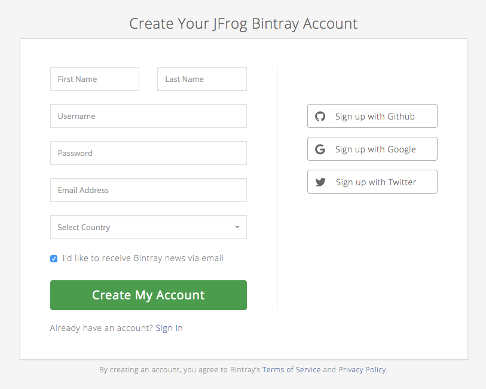Select the Email Address input
Viewport: 486px width, 389px height.
point(148,190)
